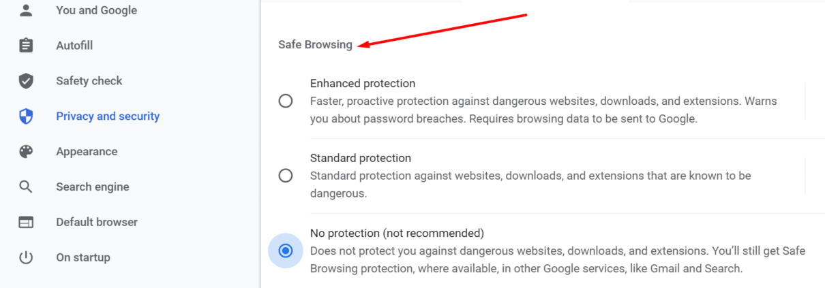Click the Privacy and security label
This screenshot has width=825, height=288.
pos(108,116)
